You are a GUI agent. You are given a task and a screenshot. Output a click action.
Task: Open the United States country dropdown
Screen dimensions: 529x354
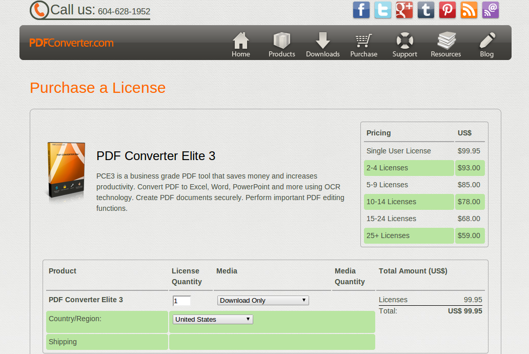213,320
